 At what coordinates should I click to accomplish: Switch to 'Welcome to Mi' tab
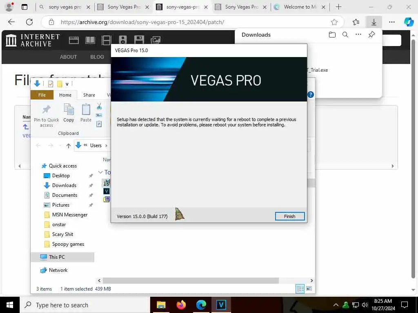coord(300,7)
